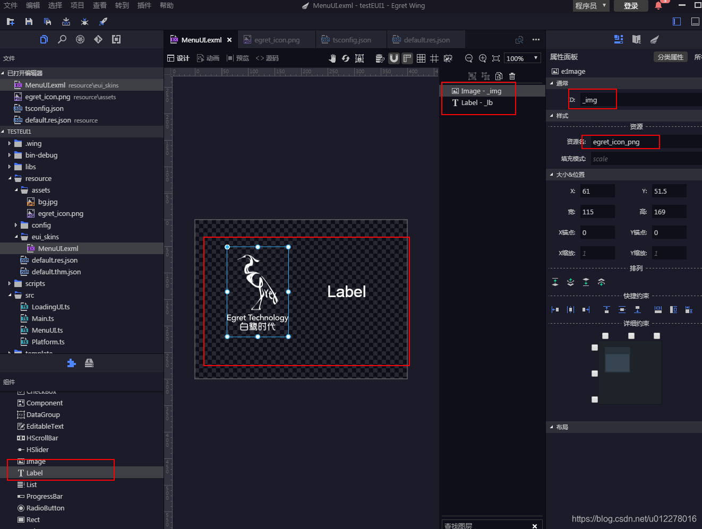Screen dimensions: 702x529
Task: Expand the scripts folder in the project tree
Action: coord(10,283)
